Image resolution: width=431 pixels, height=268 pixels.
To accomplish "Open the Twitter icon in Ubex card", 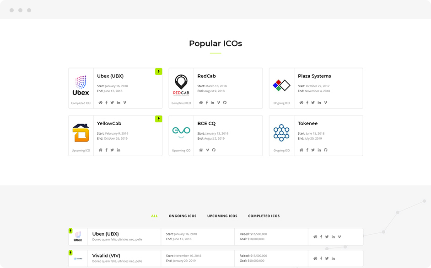I will pos(112,103).
